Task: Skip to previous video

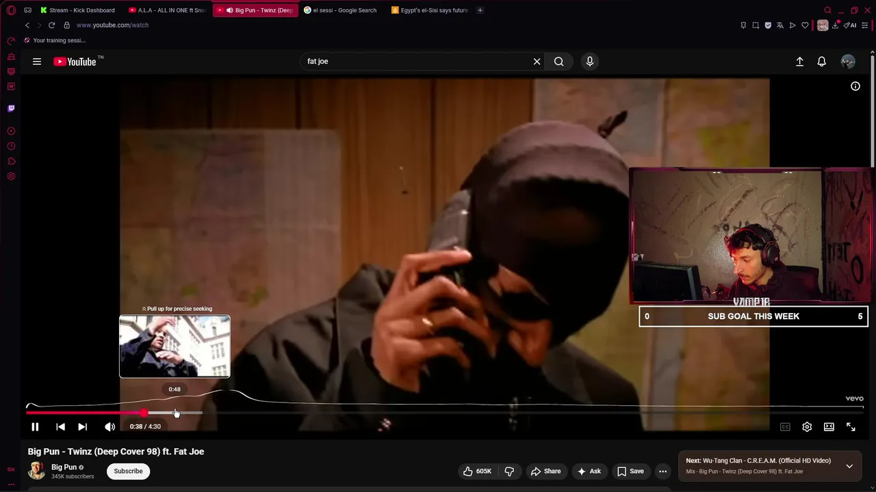Action: [60, 427]
